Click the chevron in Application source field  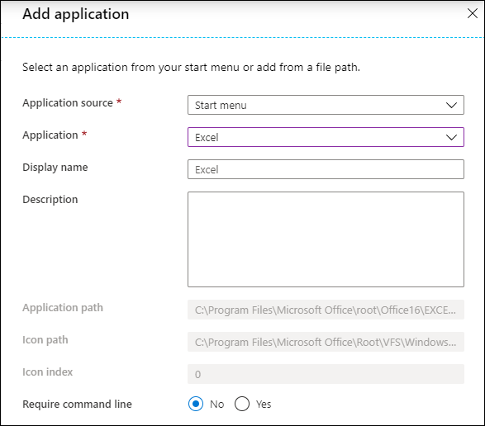click(451, 105)
